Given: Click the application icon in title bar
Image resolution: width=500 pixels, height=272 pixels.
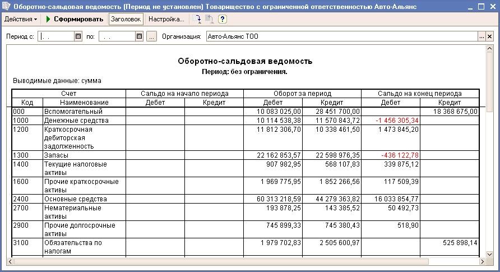Looking at the screenshot, I should coord(6,6).
